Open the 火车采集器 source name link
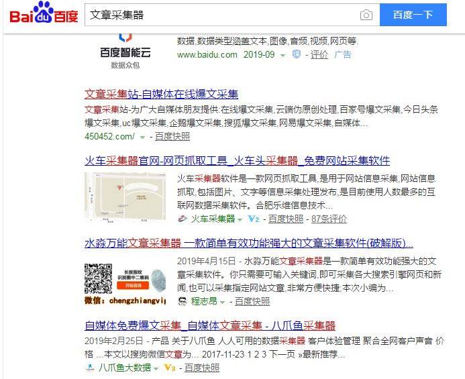Viewport: 465px width, 379px height. 213,219
